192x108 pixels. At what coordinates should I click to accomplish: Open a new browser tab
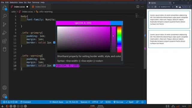point(174,3)
